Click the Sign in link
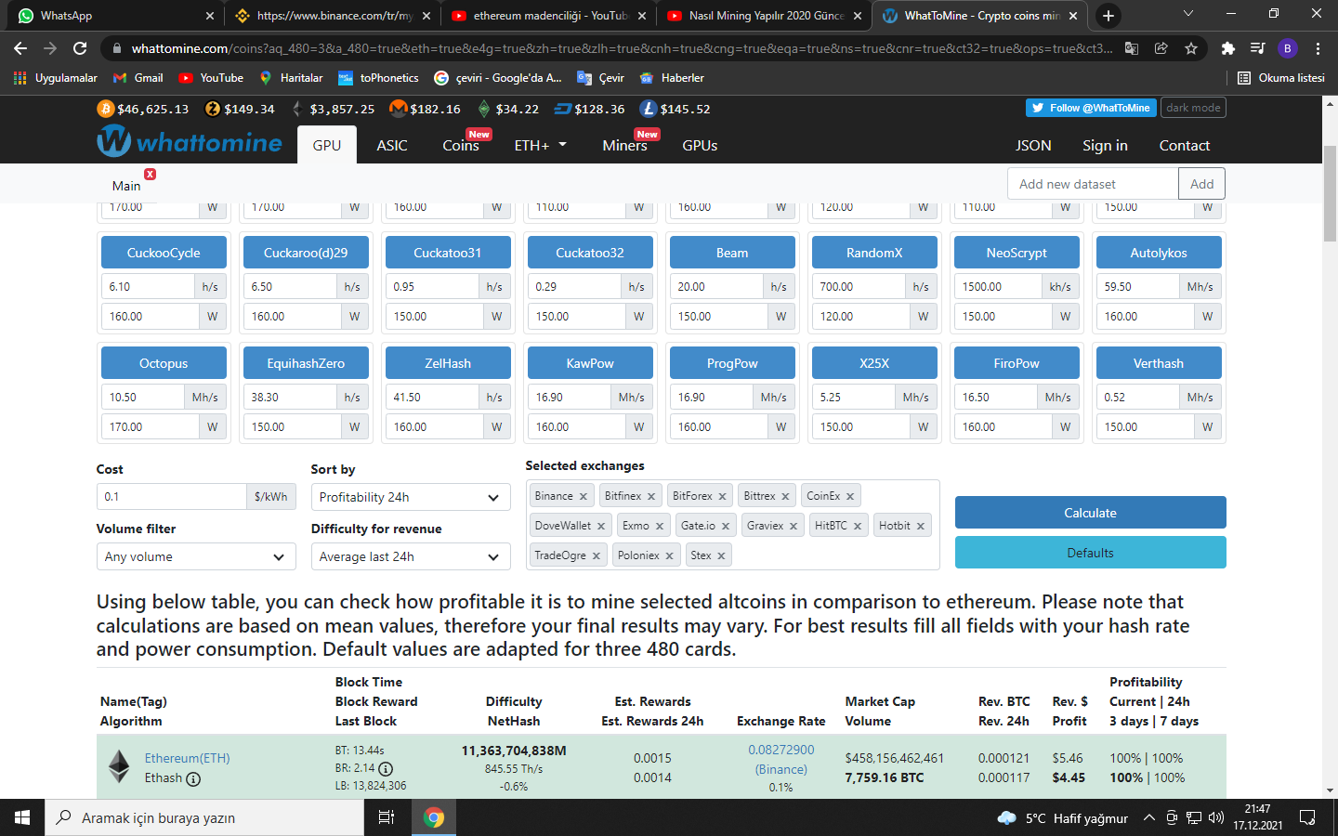This screenshot has width=1338, height=836. coord(1105,146)
